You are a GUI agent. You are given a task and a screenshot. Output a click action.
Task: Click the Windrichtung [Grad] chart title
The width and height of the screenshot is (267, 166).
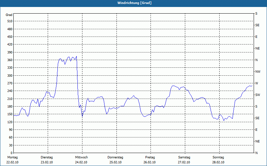135,3
